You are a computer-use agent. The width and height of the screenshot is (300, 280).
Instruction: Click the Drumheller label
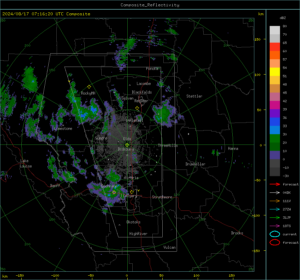pyautogui.click(x=195, y=164)
